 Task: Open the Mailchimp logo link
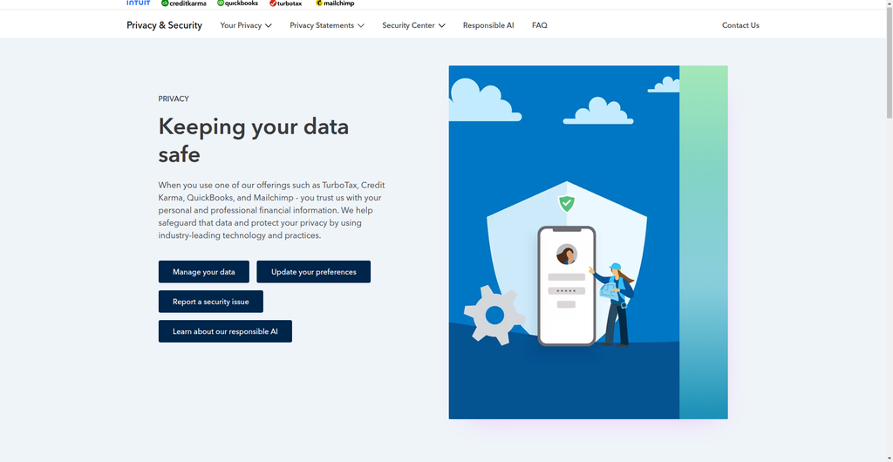pos(335,3)
